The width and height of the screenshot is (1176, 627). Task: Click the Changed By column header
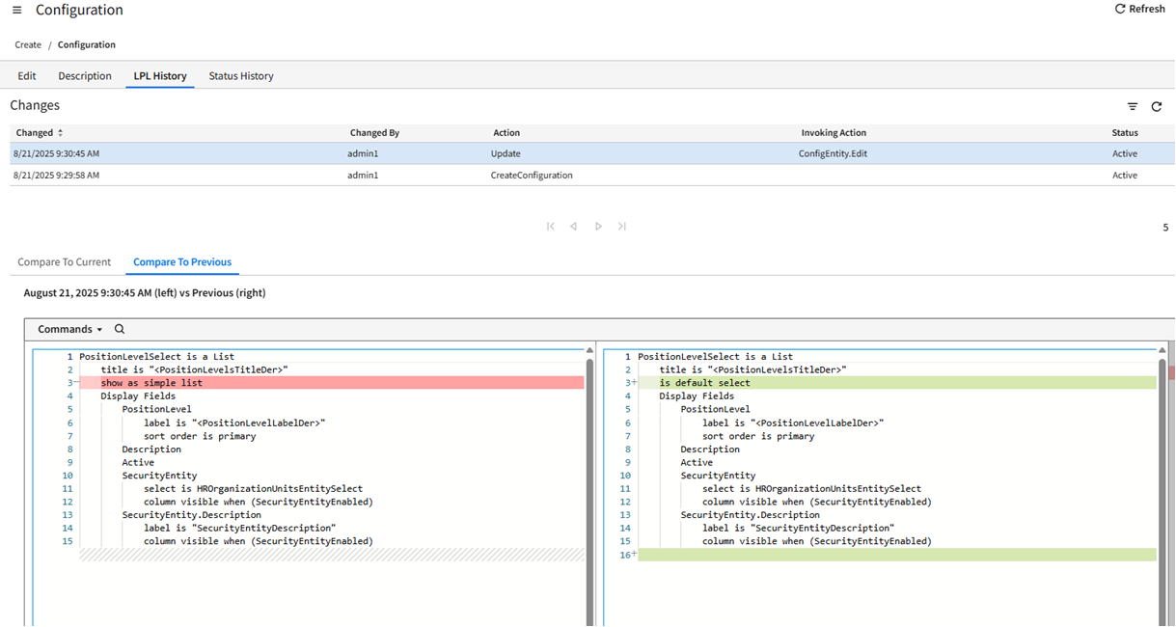click(x=374, y=133)
